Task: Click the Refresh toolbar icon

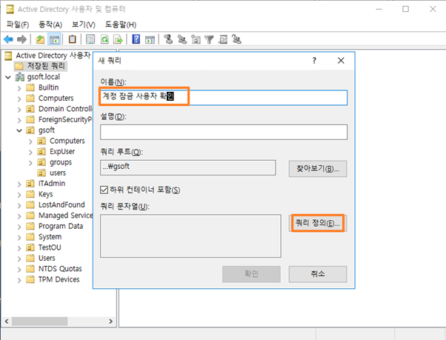Action: tap(104, 39)
